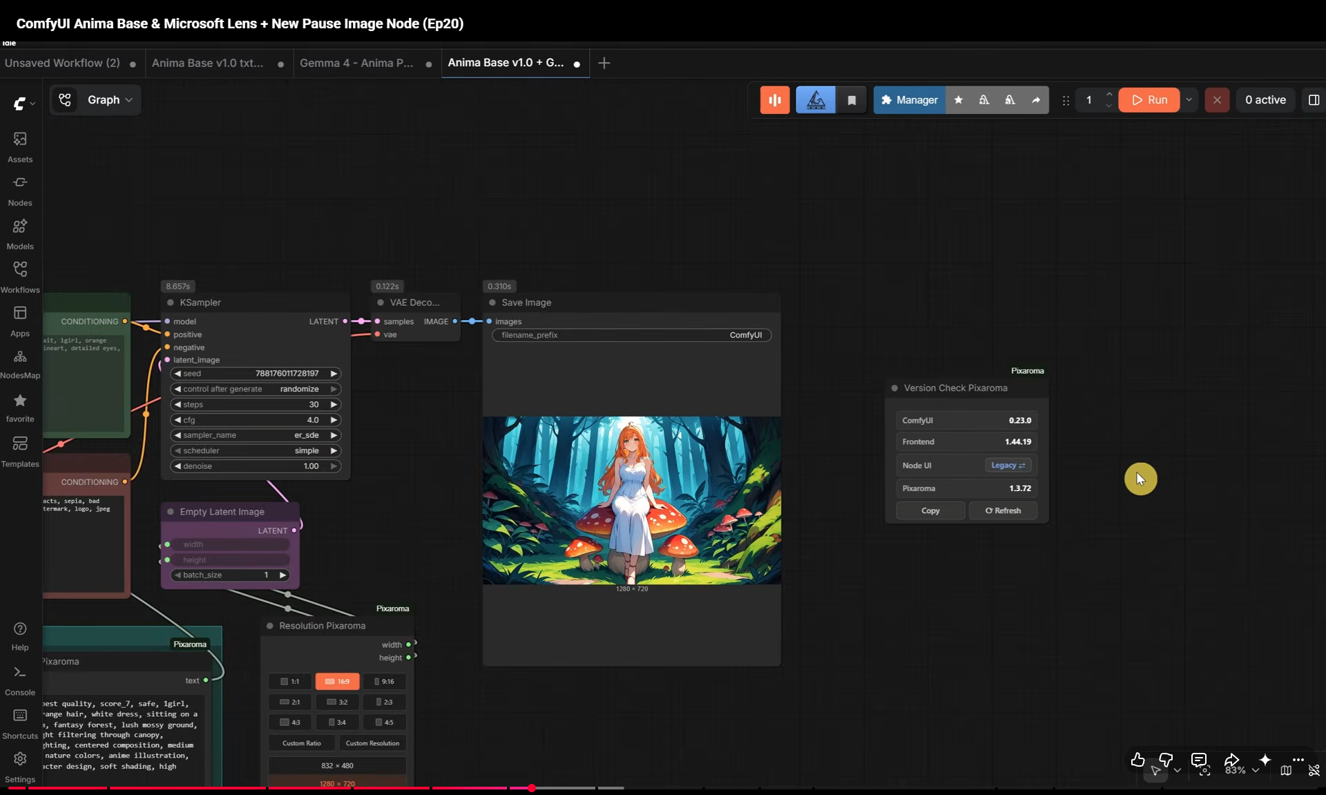Click Copy in Version Check Pixaroma

coord(930,511)
